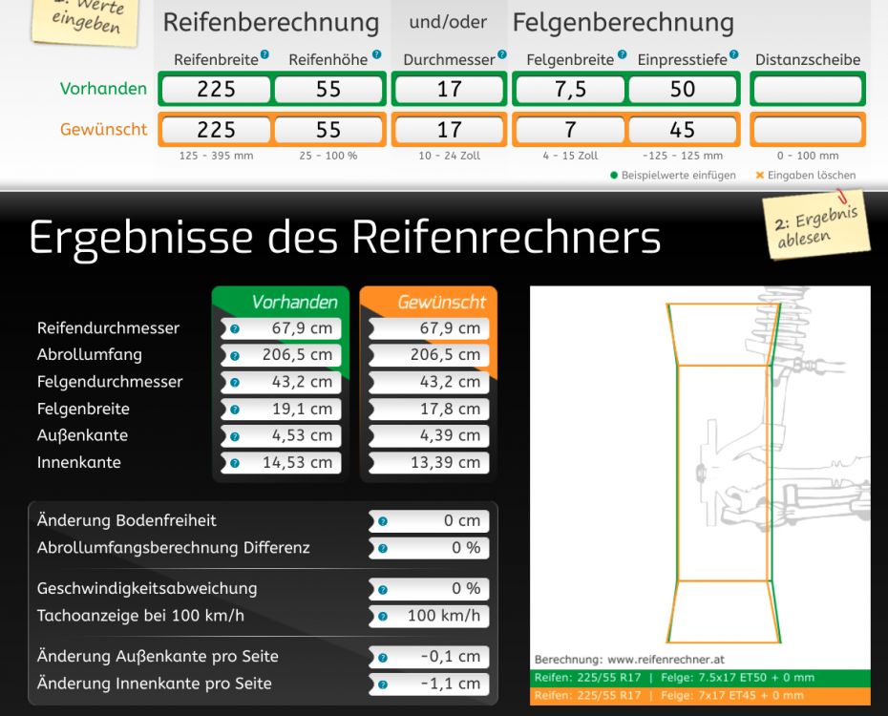
Task: Click help icon next to Reifenbreite
Action: point(264,55)
